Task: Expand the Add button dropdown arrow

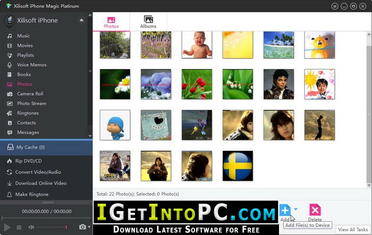Action: pyautogui.click(x=296, y=209)
